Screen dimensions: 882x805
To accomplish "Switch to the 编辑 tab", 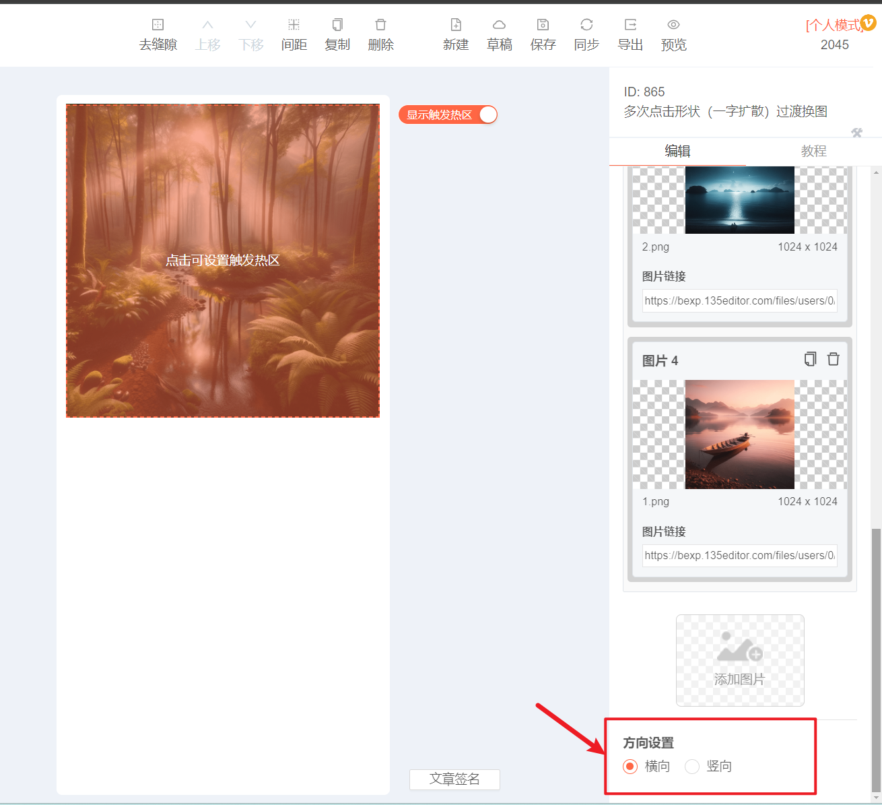I will tap(677, 151).
